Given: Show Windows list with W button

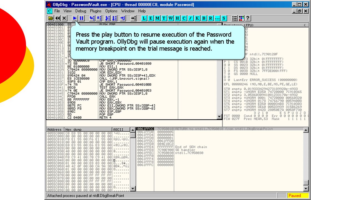Looking at the screenshot, I should (x=171, y=18).
